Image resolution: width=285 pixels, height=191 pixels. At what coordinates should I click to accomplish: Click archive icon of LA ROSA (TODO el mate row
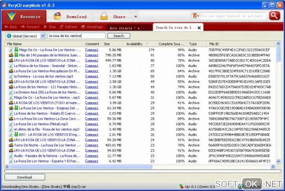11,103
